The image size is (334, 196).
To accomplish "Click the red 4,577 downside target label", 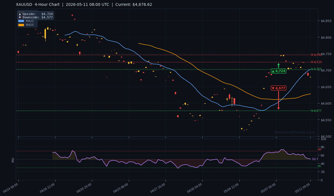I will tap(278, 88).
